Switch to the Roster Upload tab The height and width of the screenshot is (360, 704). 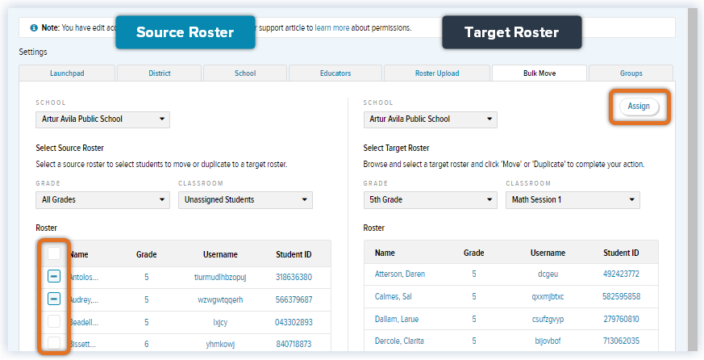pos(437,73)
